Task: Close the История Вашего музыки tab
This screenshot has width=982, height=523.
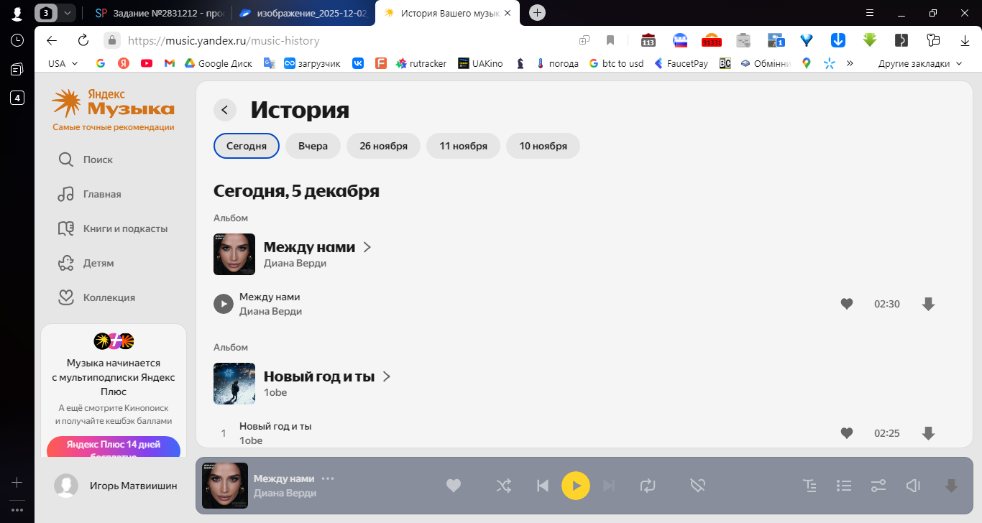Action: (508, 13)
